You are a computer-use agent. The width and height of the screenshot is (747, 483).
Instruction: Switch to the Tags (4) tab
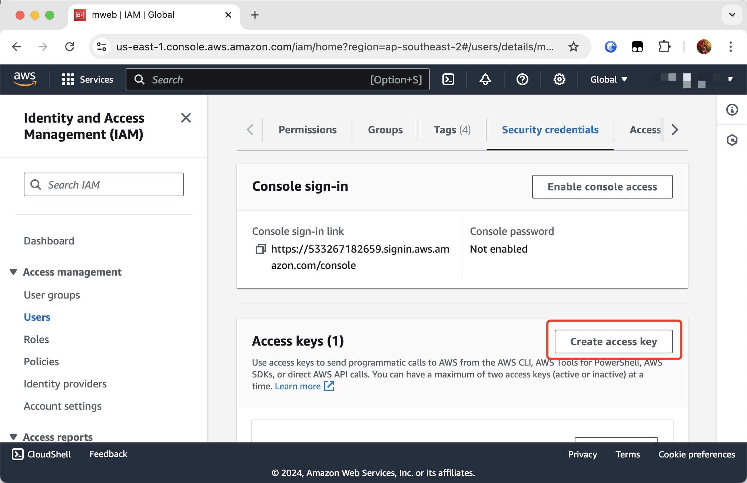click(452, 130)
